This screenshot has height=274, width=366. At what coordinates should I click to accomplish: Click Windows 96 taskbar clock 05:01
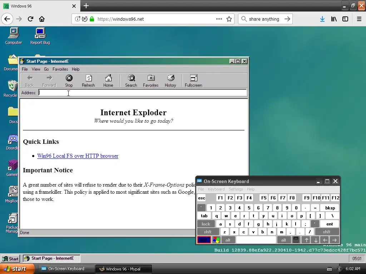coord(357,259)
